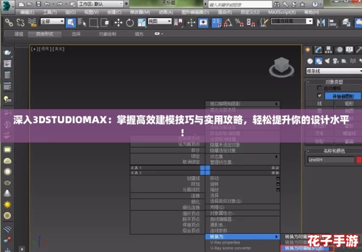The image size is (362, 252).
Task: Toggle the 开始新图形 checkbox
Action: (319, 95)
